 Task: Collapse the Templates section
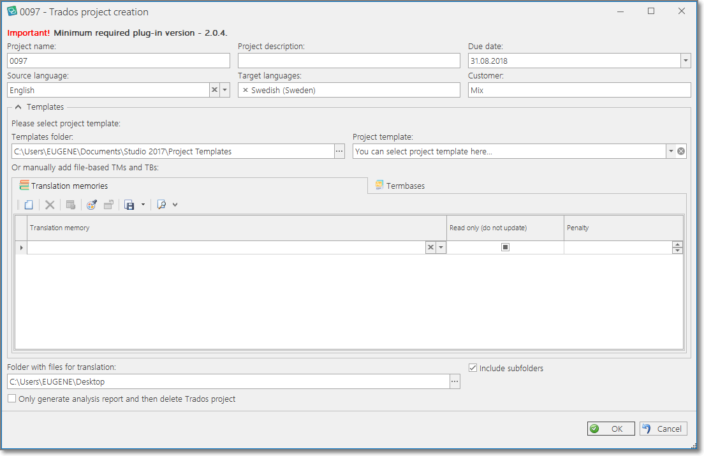(18, 107)
